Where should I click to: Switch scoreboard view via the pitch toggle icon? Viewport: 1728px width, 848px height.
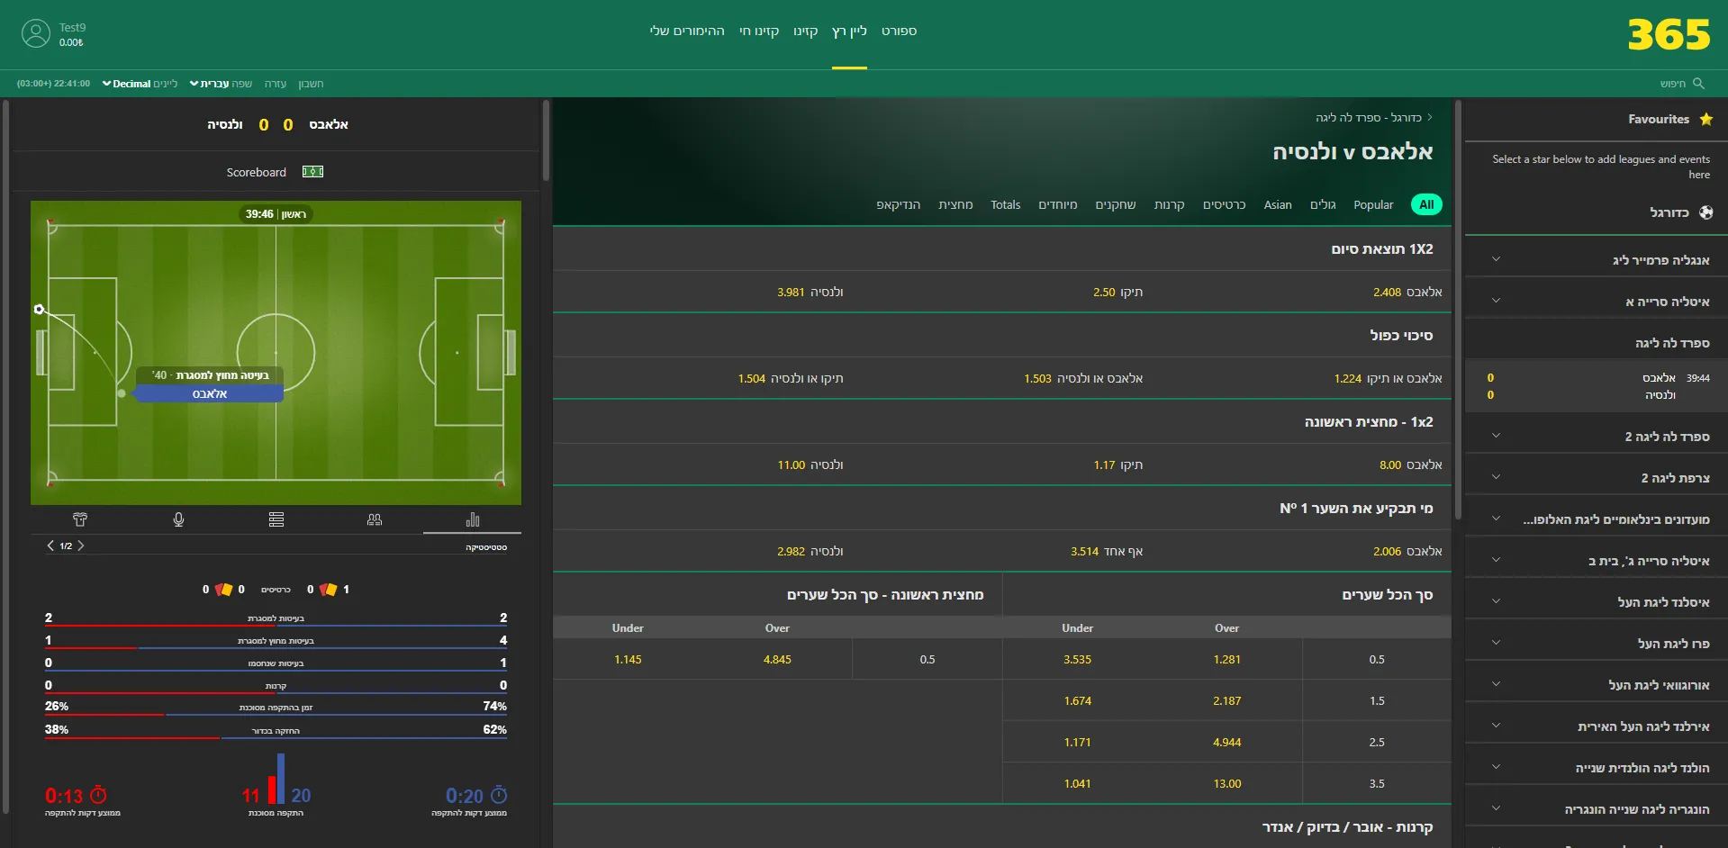tap(312, 171)
